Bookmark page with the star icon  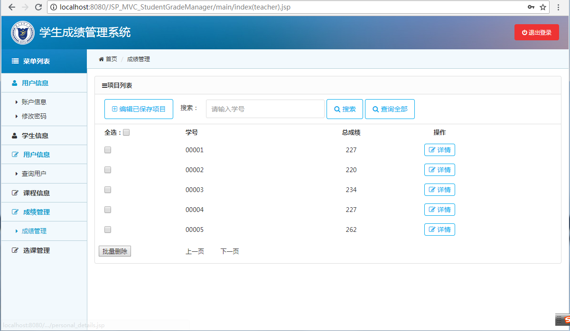tap(543, 7)
